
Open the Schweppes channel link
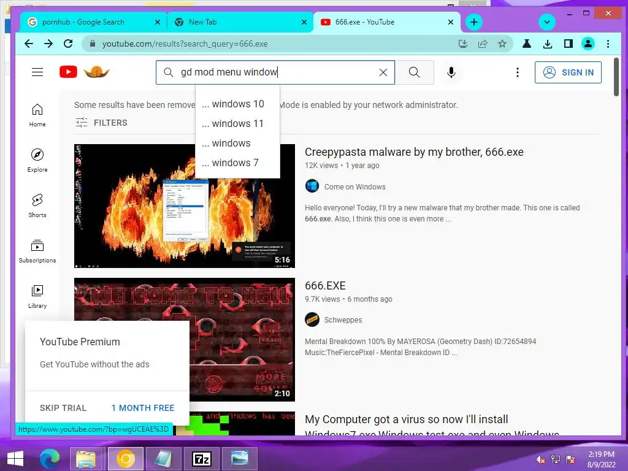343,320
